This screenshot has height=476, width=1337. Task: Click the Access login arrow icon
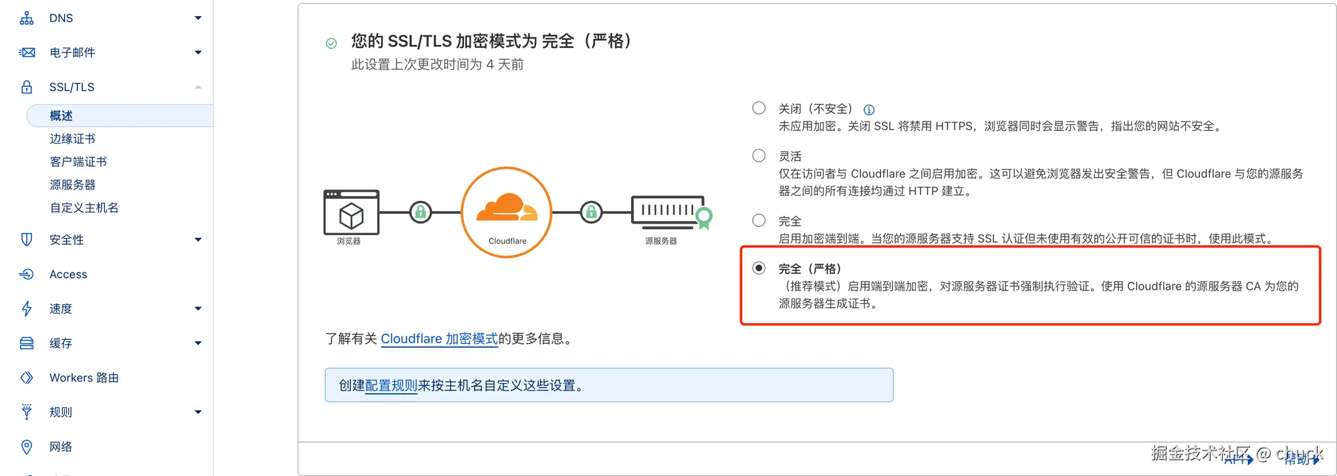pos(27,274)
